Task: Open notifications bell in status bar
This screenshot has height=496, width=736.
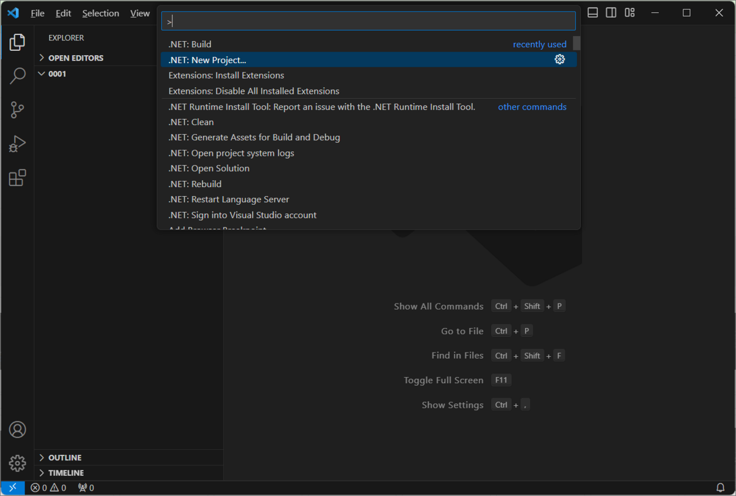Action: click(x=721, y=488)
